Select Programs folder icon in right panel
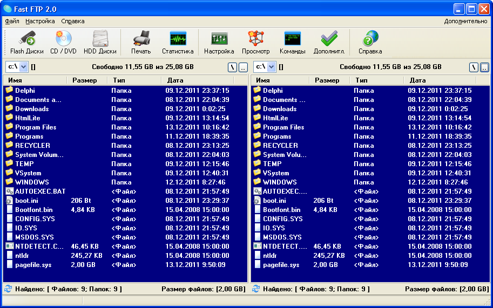493x308 pixels. coord(257,136)
